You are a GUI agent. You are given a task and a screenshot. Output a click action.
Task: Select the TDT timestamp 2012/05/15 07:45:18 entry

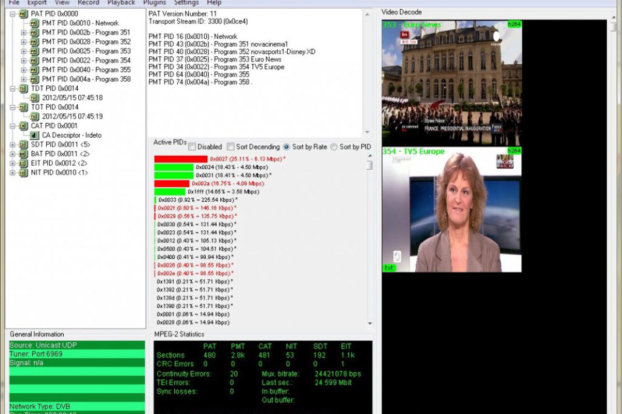click(72, 98)
